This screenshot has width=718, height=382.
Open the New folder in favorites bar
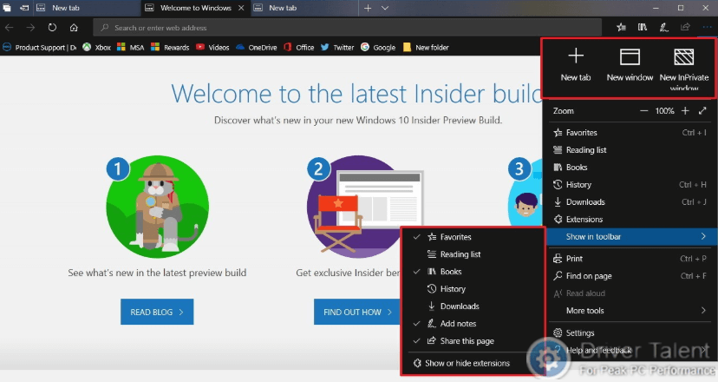[x=426, y=47]
